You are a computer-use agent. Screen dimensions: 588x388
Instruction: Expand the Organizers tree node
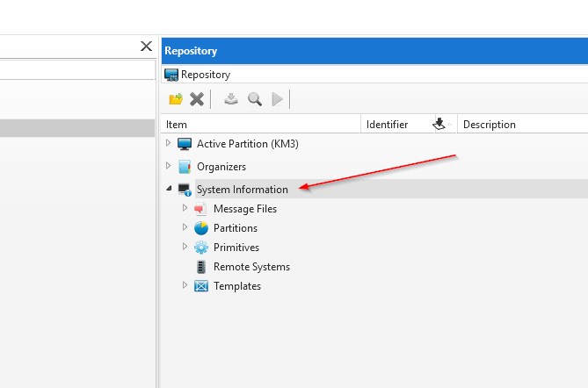click(169, 166)
